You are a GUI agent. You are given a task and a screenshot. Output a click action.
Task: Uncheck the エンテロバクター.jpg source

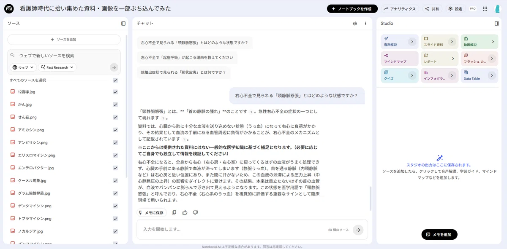[115, 168]
